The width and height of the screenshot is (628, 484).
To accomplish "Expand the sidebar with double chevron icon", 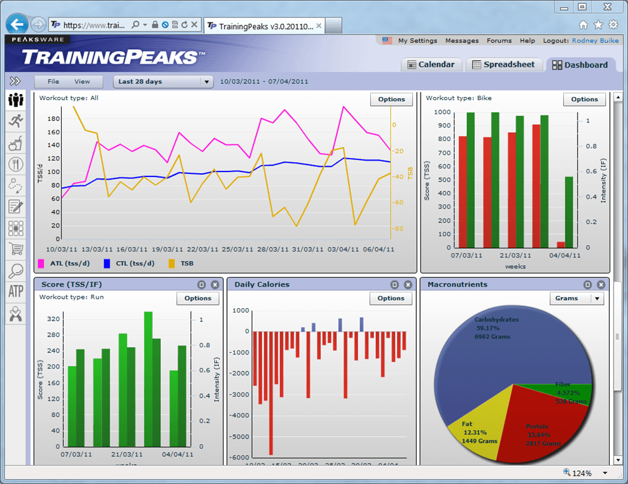I will (x=15, y=81).
